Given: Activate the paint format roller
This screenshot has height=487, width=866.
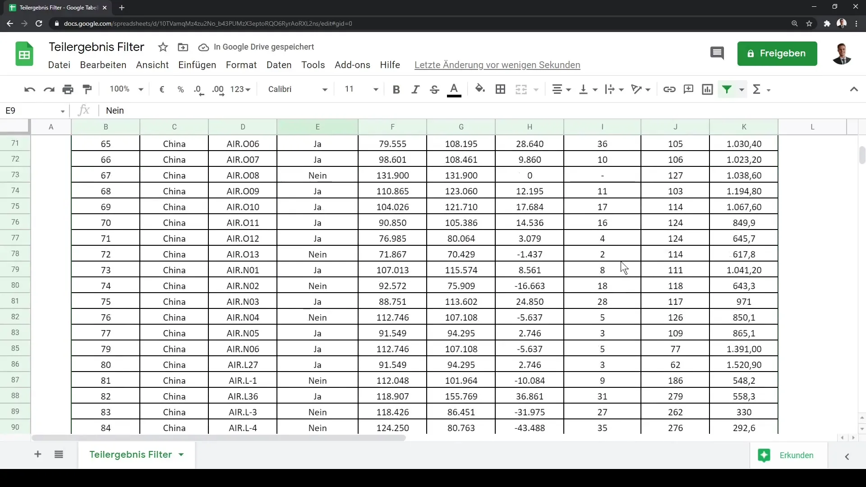Looking at the screenshot, I should [x=88, y=89].
